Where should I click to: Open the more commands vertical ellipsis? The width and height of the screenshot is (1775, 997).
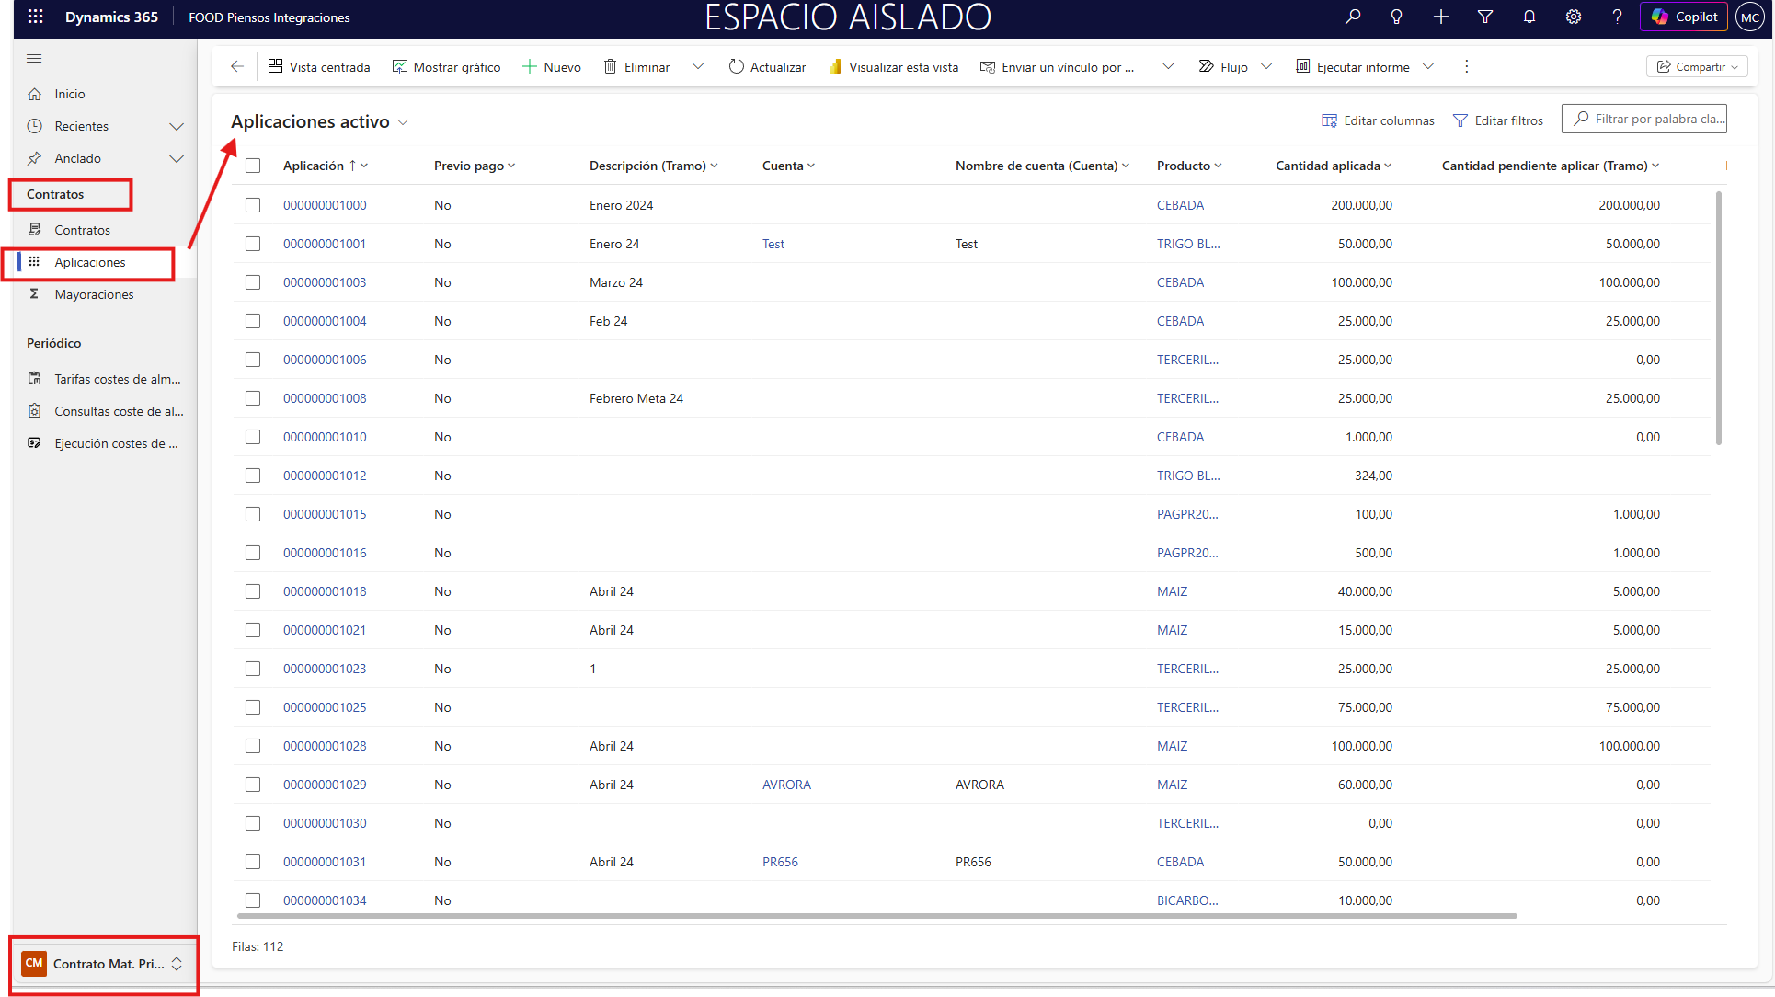coord(1466,66)
